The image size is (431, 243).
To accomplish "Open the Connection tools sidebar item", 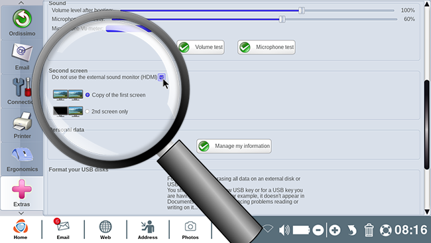I will coord(22,91).
